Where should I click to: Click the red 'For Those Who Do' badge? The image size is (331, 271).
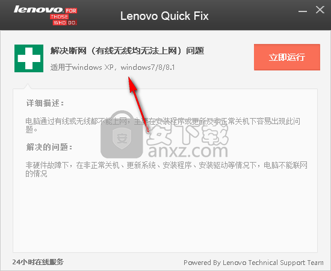(64, 17)
